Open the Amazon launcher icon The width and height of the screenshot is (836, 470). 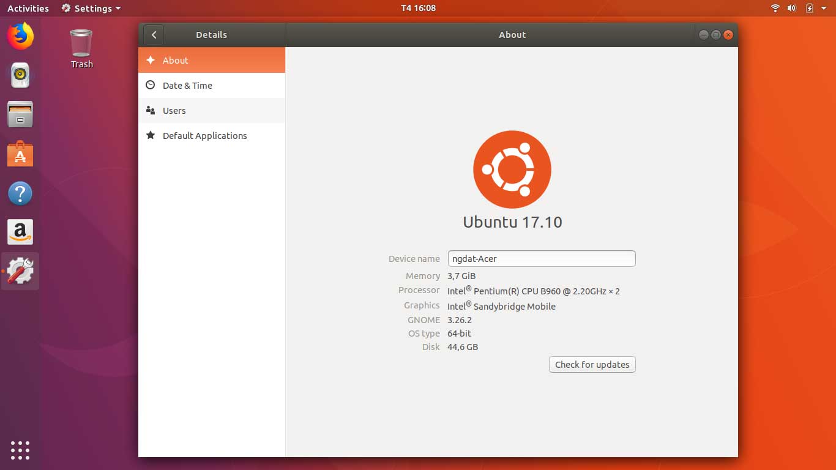20,232
